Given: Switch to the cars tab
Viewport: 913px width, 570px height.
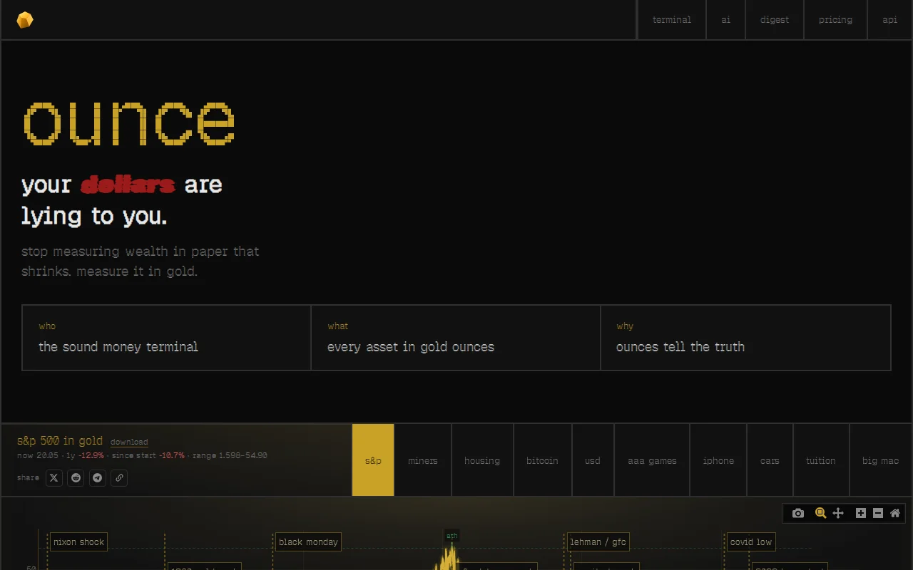Looking at the screenshot, I should 770,460.
